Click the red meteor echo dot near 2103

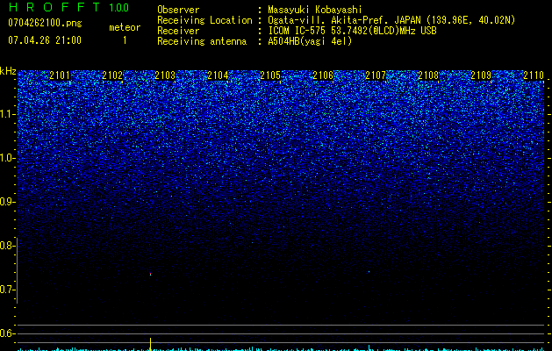click(x=151, y=274)
